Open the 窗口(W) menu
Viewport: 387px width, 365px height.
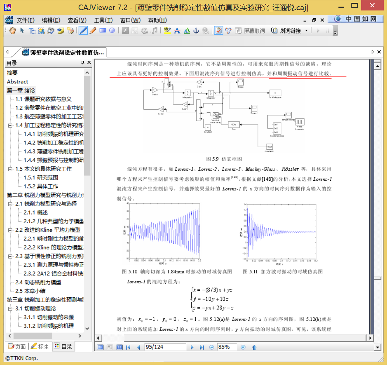coord(130,20)
